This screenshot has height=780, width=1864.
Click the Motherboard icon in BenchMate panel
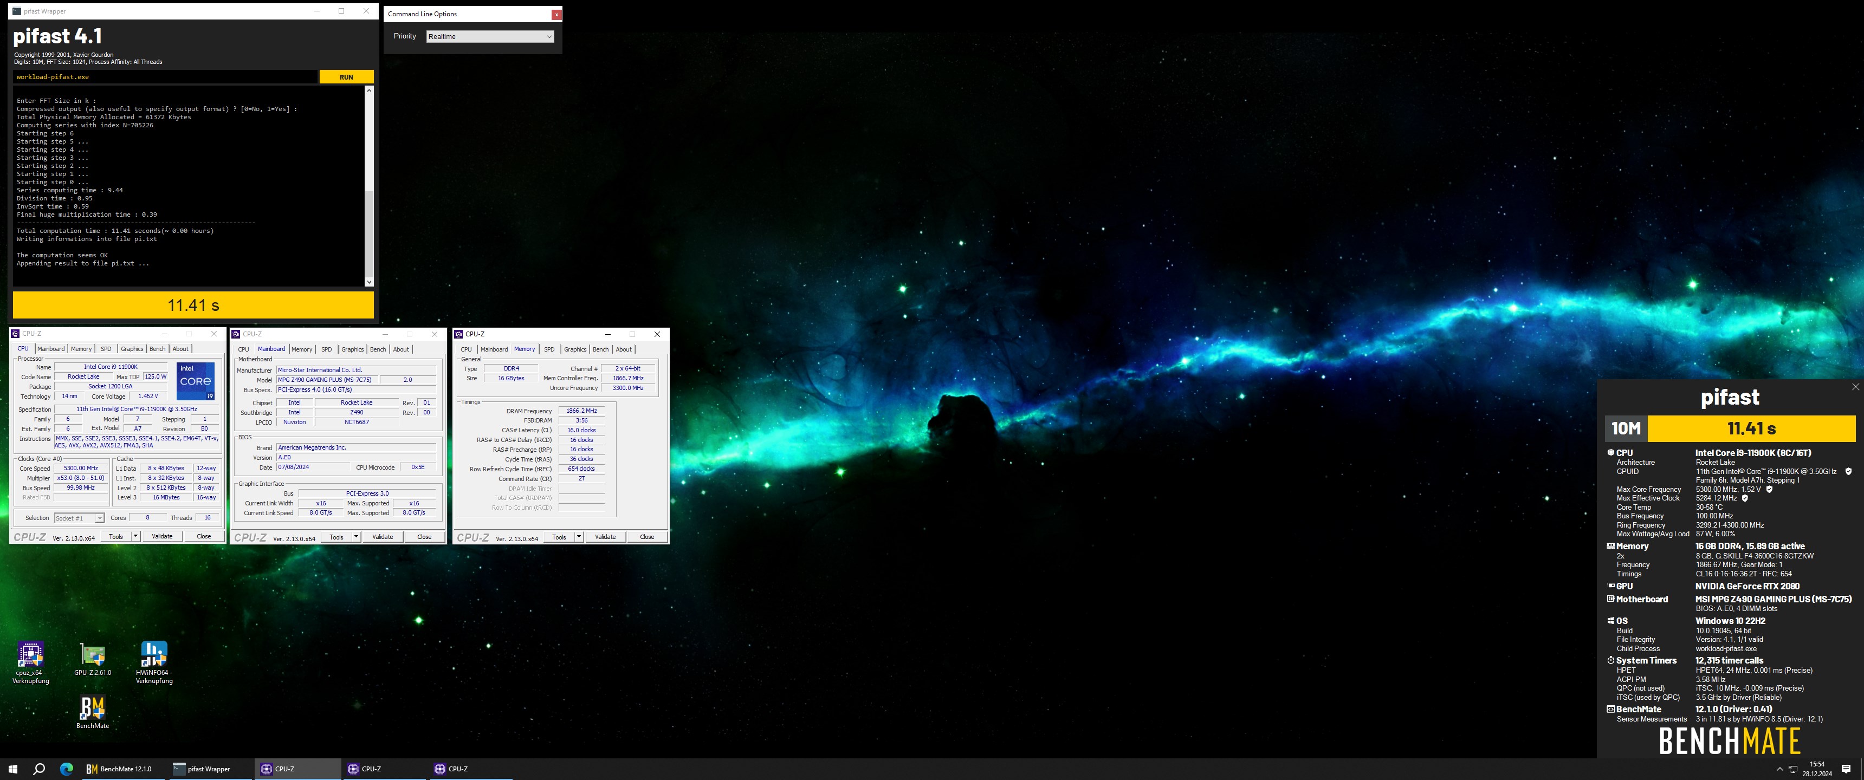1611,599
